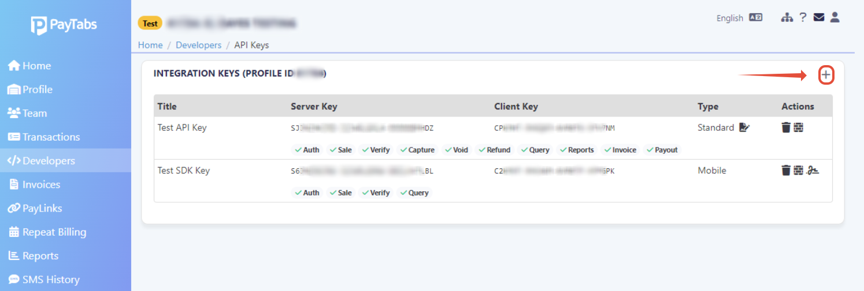The height and width of the screenshot is (291, 864).
Task: Go to Home breadcrumb link
Action: click(x=150, y=45)
